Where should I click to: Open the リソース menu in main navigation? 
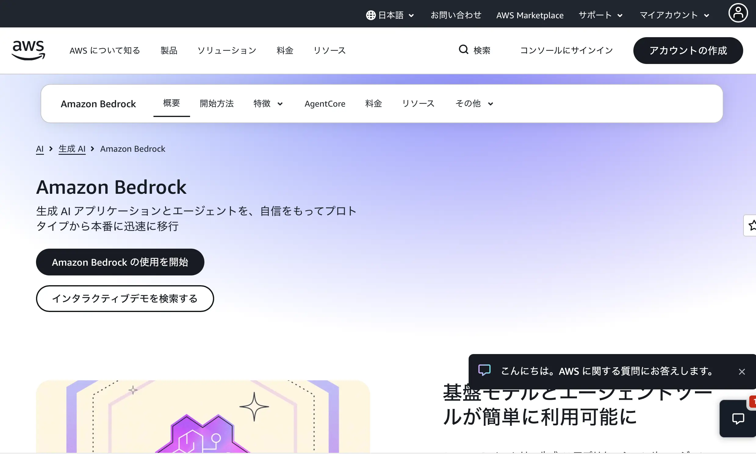point(329,51)
